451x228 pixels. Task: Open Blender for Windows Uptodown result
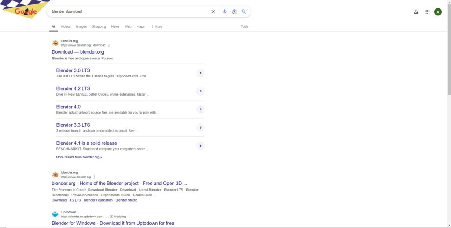(x=113, y=223)
